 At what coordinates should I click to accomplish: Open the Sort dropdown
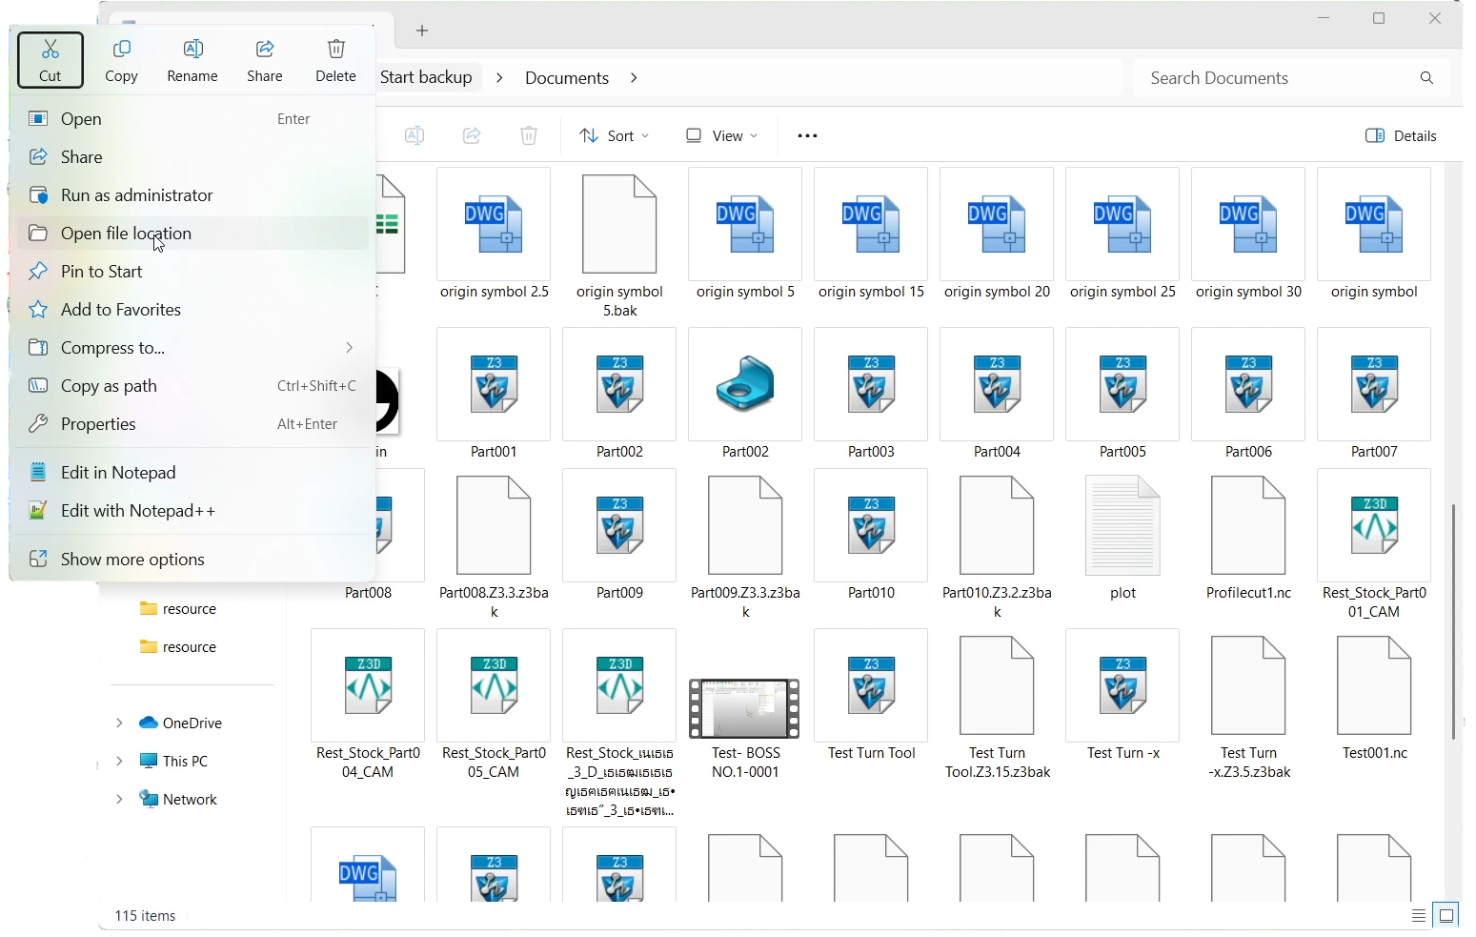click(615, 136)
